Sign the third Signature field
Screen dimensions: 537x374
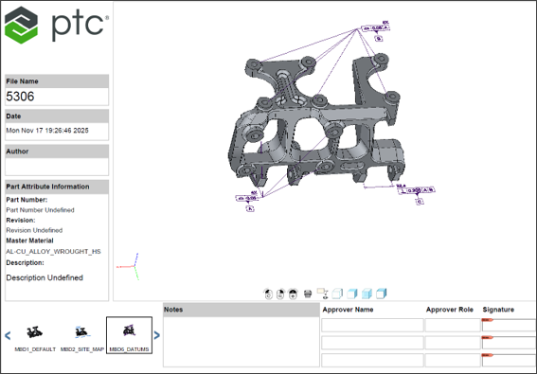click(x=509, y=361)
